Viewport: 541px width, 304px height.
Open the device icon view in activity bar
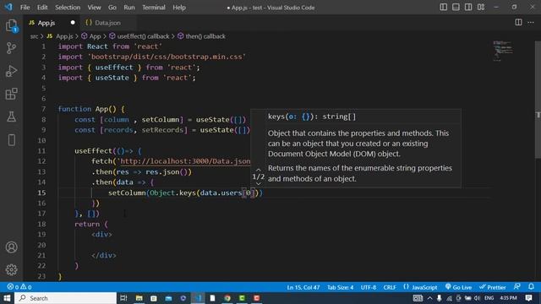[11, 140]
